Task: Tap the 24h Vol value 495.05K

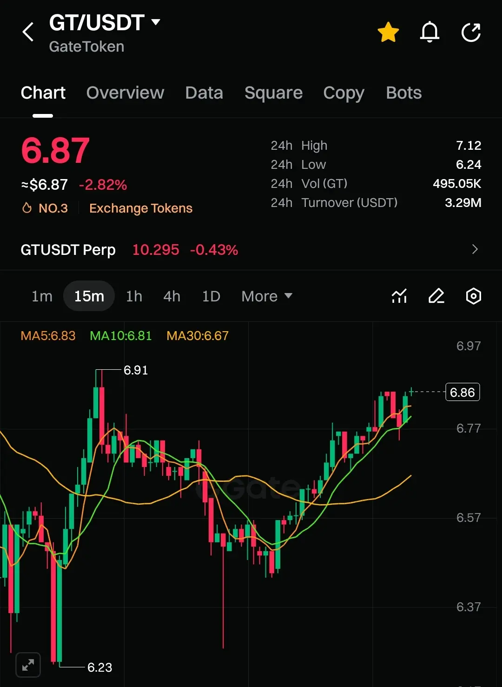Action: 457,184
